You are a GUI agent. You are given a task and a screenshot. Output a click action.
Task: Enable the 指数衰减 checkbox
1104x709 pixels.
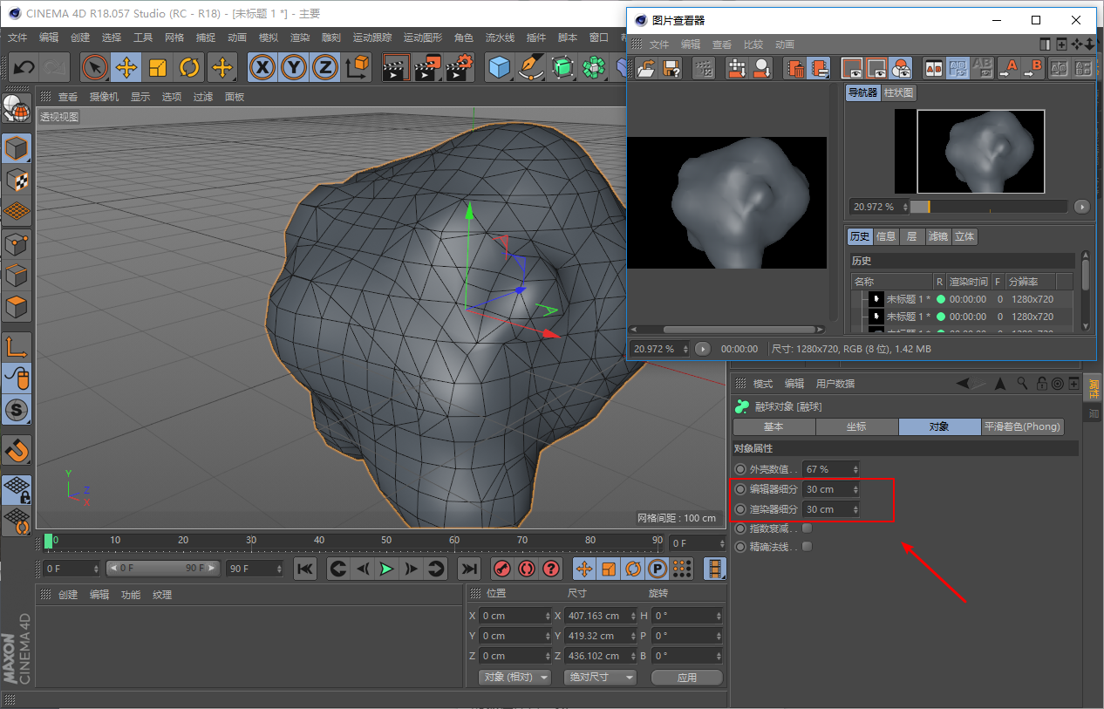tap(807, 528)
